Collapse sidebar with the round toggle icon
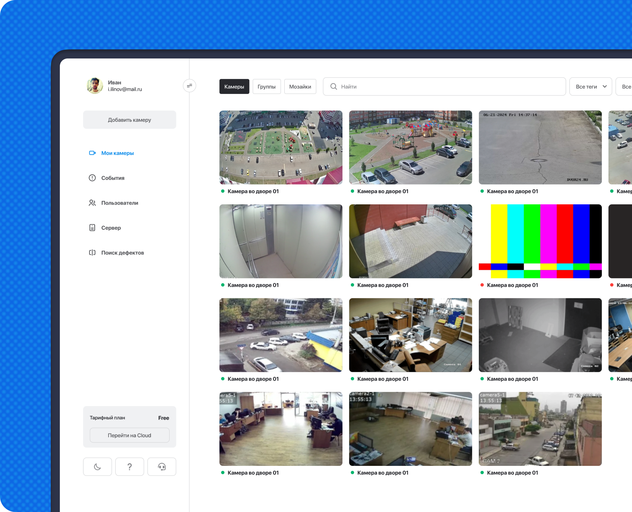Viewport: 632px width, 512px height. pos(189,86)
